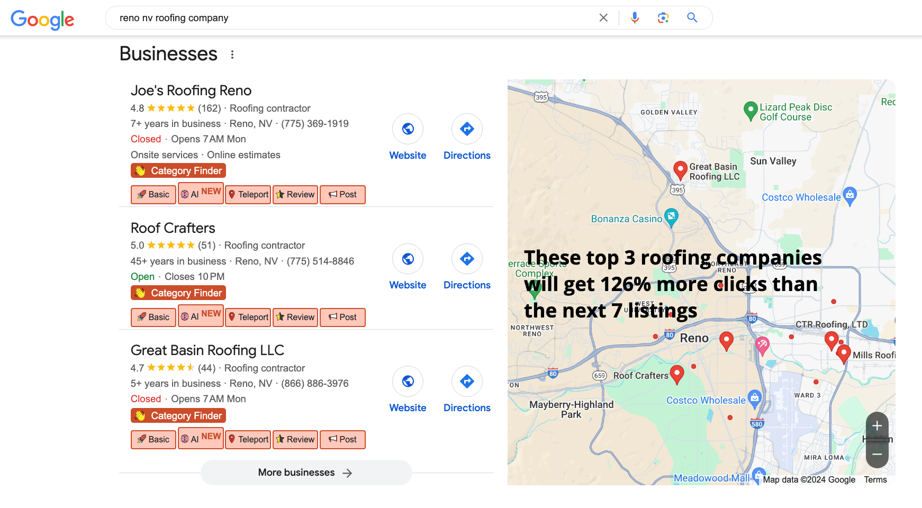Click Great Basin Roofing (44) review count
Screen dimensions: 922x508
coord(207,368)
